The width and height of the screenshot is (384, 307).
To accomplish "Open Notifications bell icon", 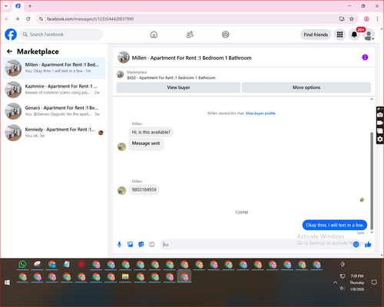I will pyautogui.click(x=354, y=35).
